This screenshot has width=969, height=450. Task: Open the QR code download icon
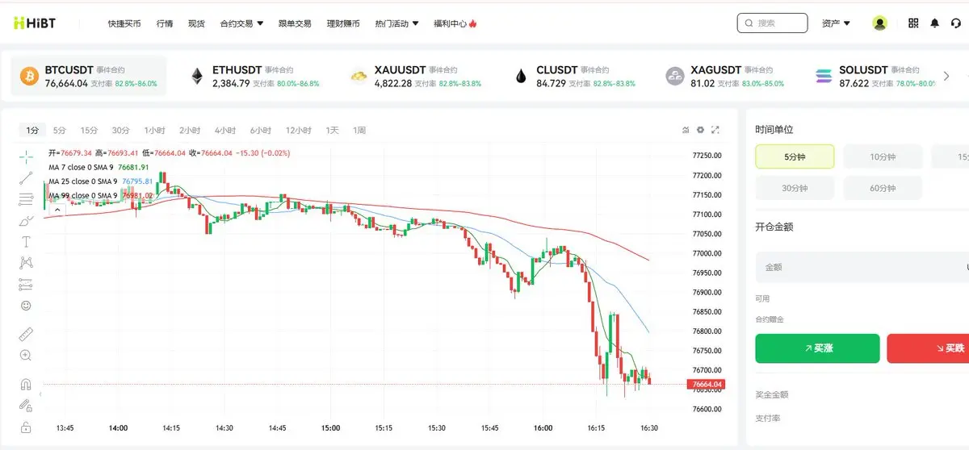tap(913, 23)
